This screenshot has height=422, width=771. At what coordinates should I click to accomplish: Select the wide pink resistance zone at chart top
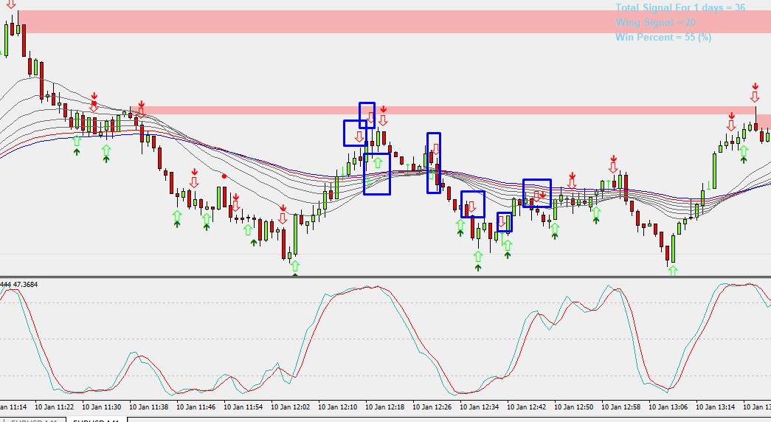[x=395, y=21]
